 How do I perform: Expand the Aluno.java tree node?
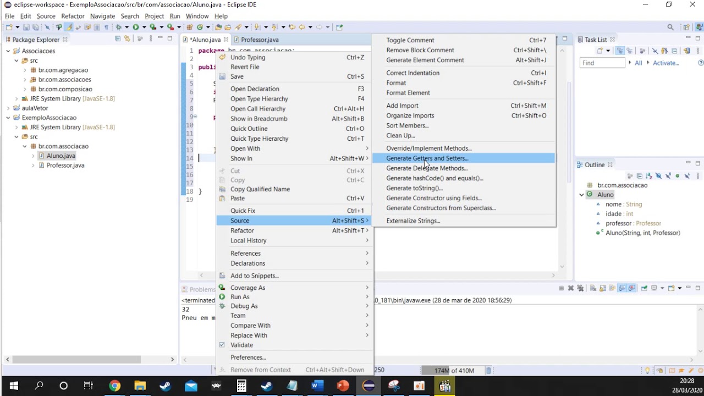[33, 156]
